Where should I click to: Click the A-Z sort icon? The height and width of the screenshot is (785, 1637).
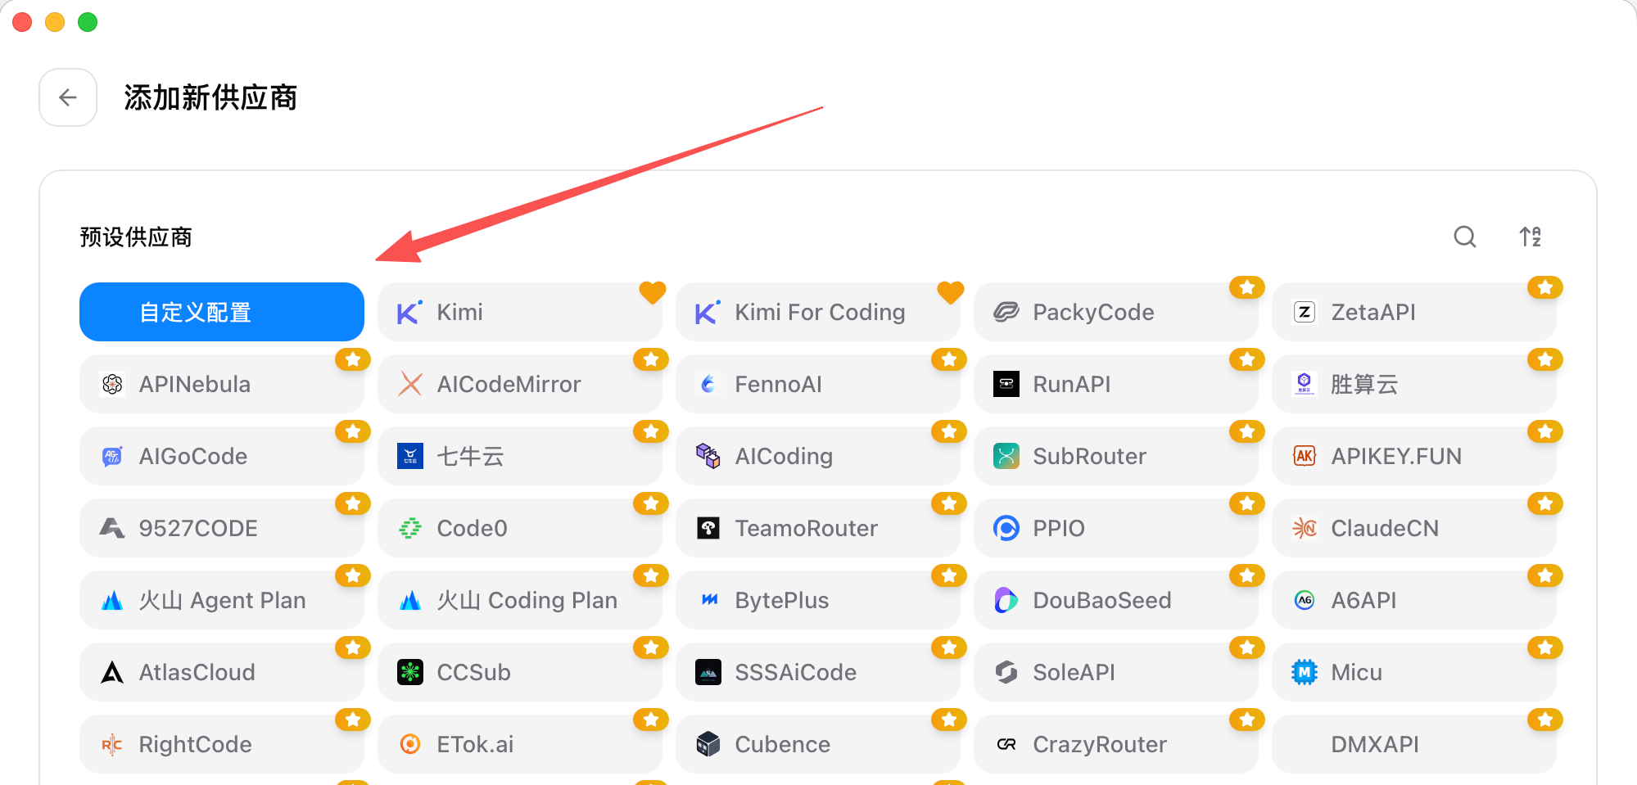coord(1531,237)
